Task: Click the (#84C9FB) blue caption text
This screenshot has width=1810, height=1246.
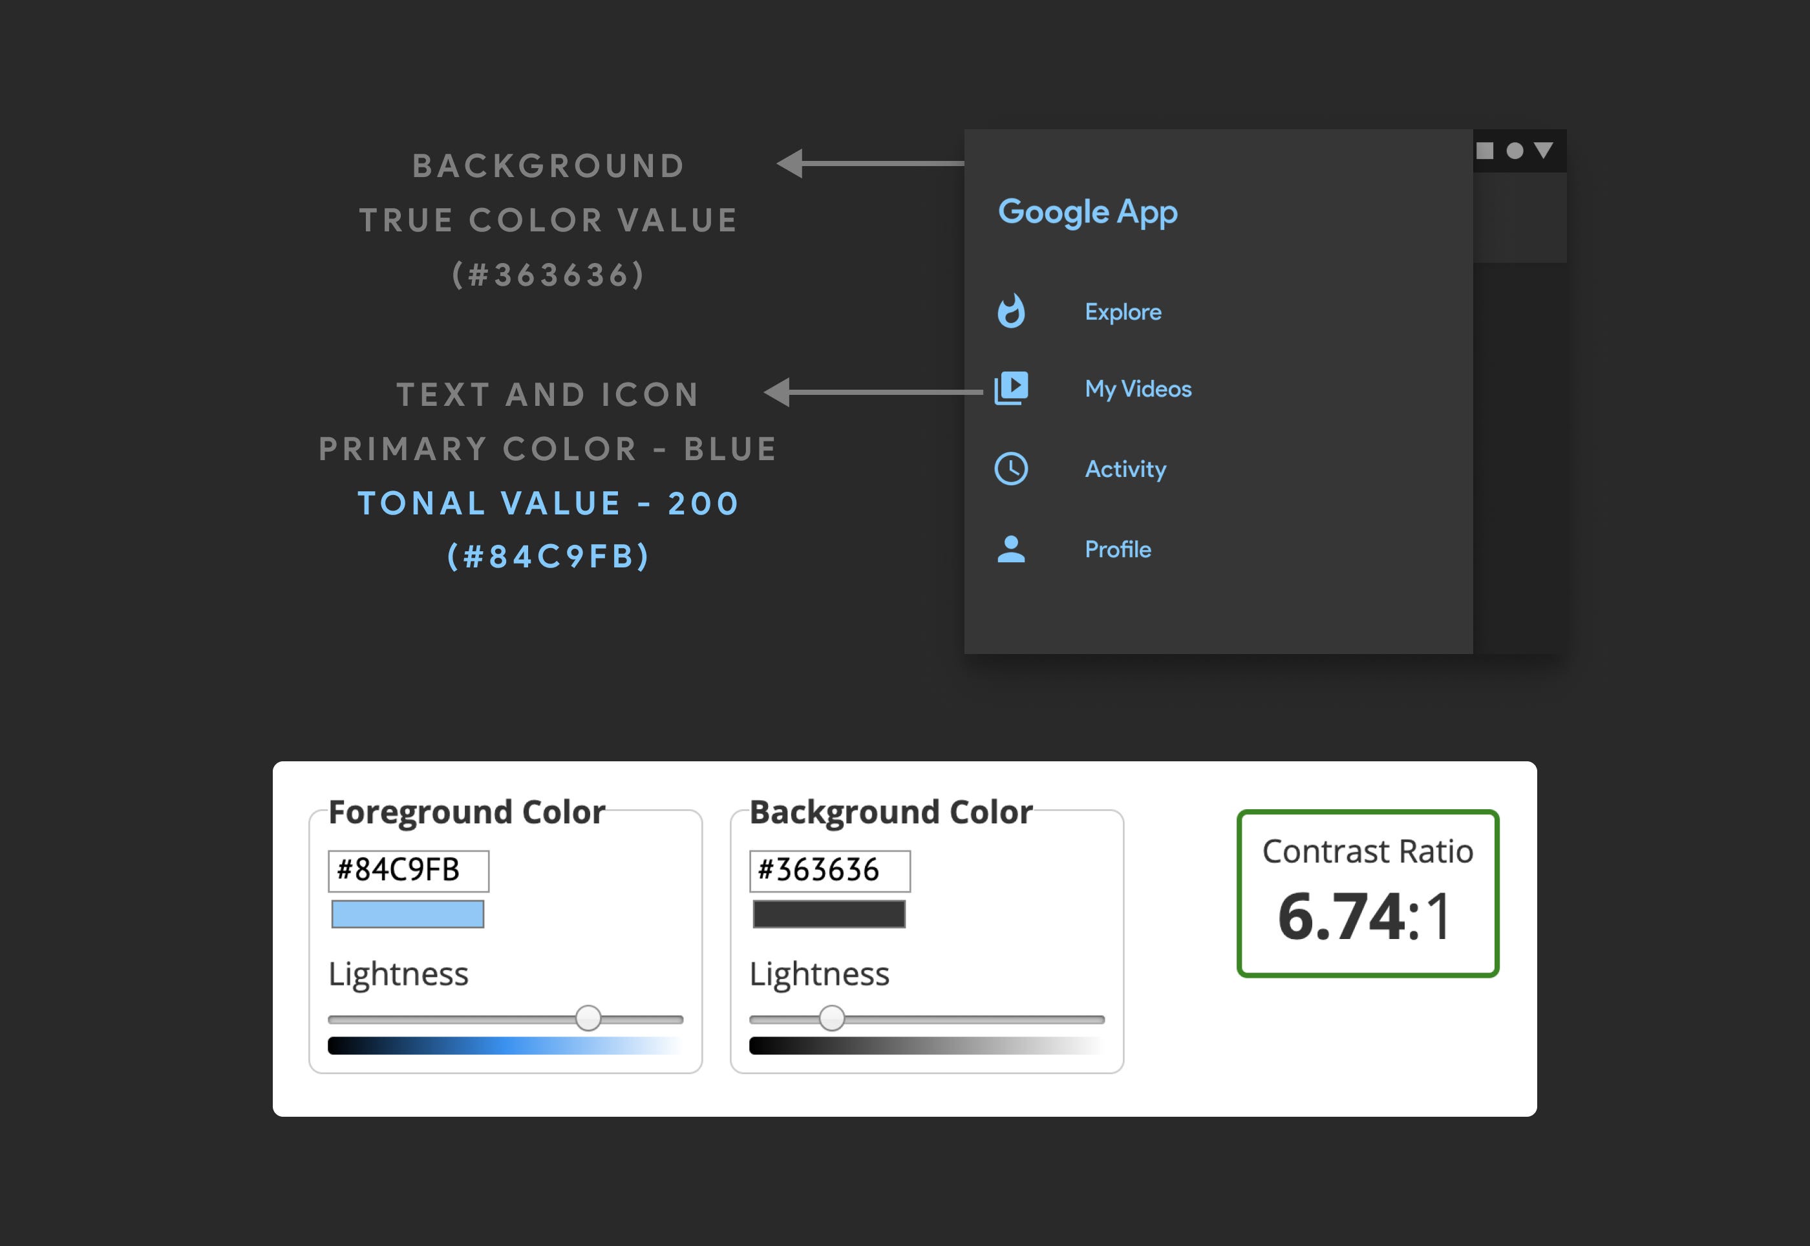Action: pyautogui.click(x=549, y=556)
